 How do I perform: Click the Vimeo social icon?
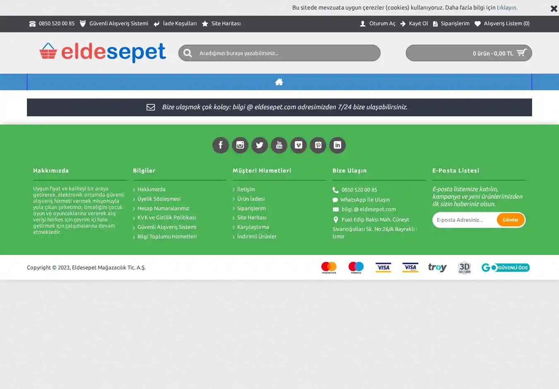pos(298,145)
